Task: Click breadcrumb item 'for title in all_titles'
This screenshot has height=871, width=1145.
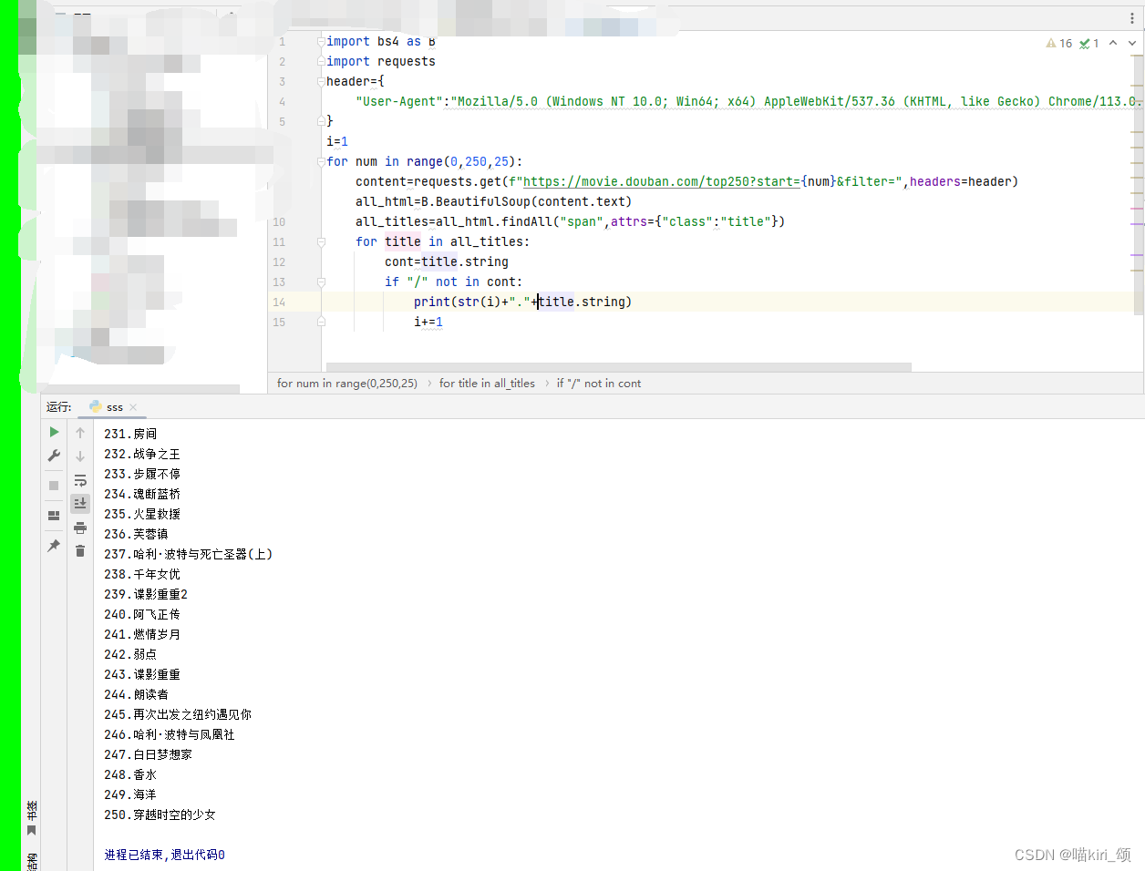Action: pyautogui.click(x=487, y=383)
